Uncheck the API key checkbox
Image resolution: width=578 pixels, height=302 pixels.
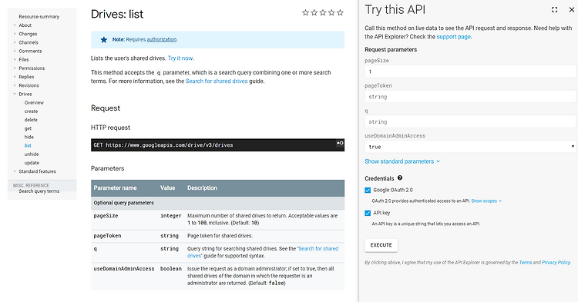click(x=368, y=213)
